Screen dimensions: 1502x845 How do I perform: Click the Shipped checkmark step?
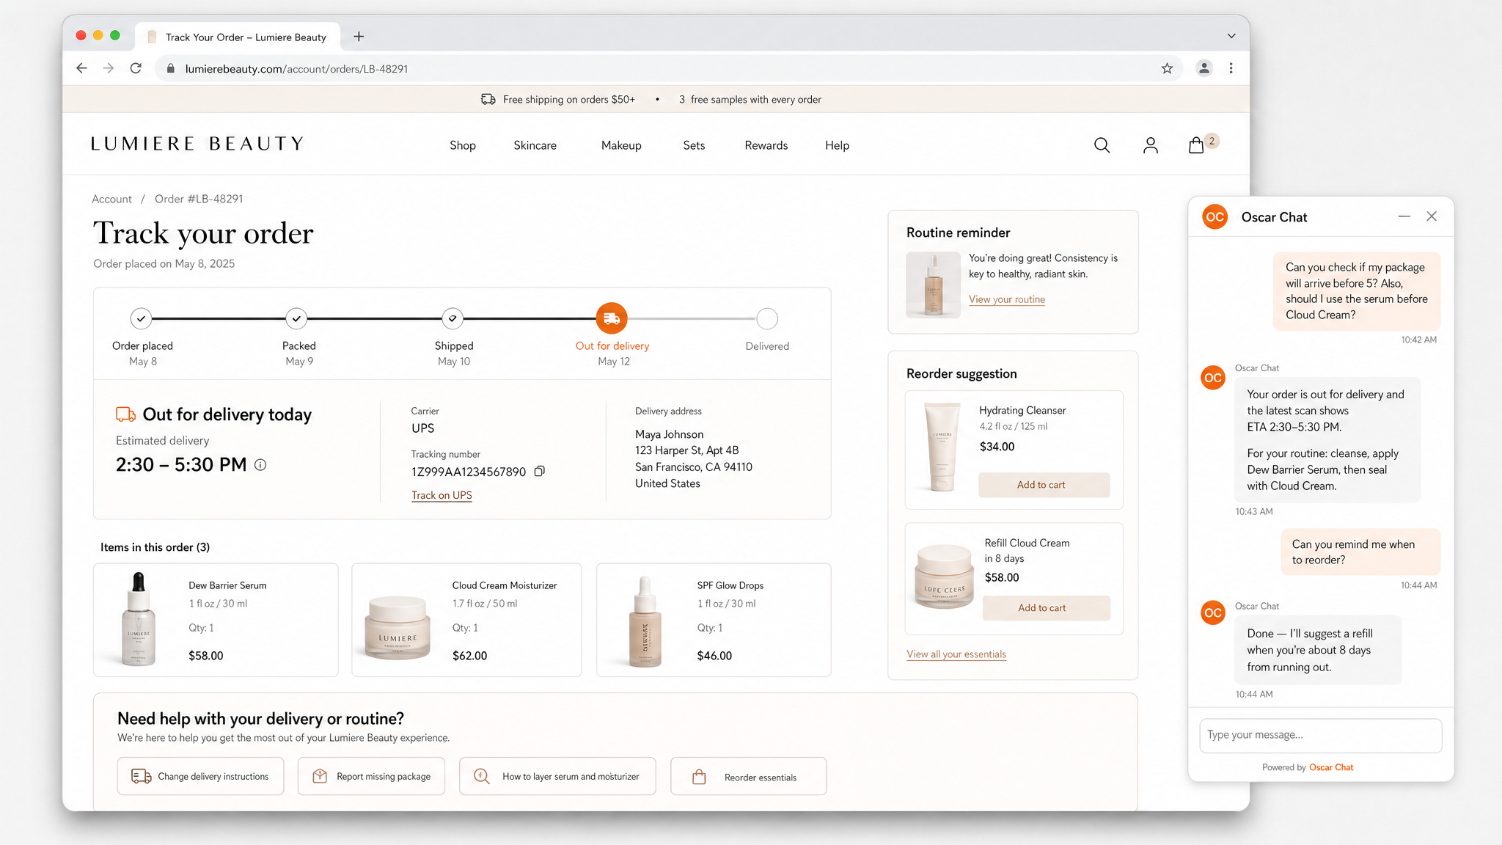point(453,318)
